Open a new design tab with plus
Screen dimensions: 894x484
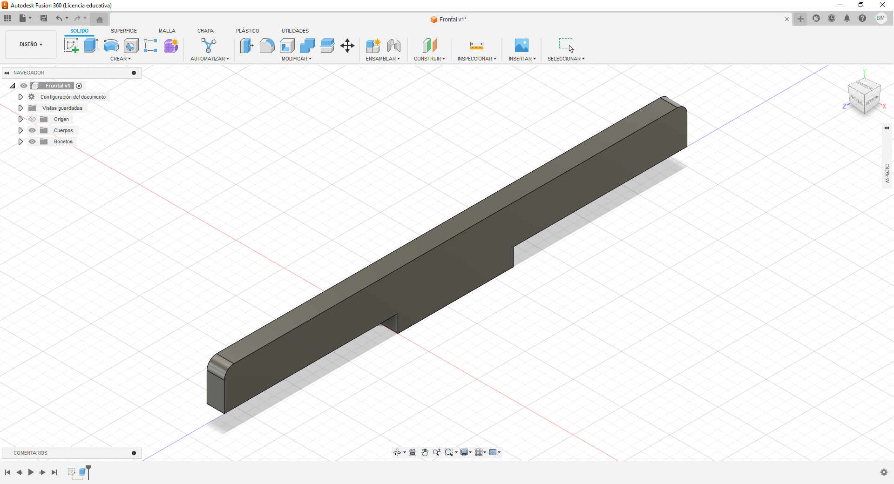click(800, 19)
